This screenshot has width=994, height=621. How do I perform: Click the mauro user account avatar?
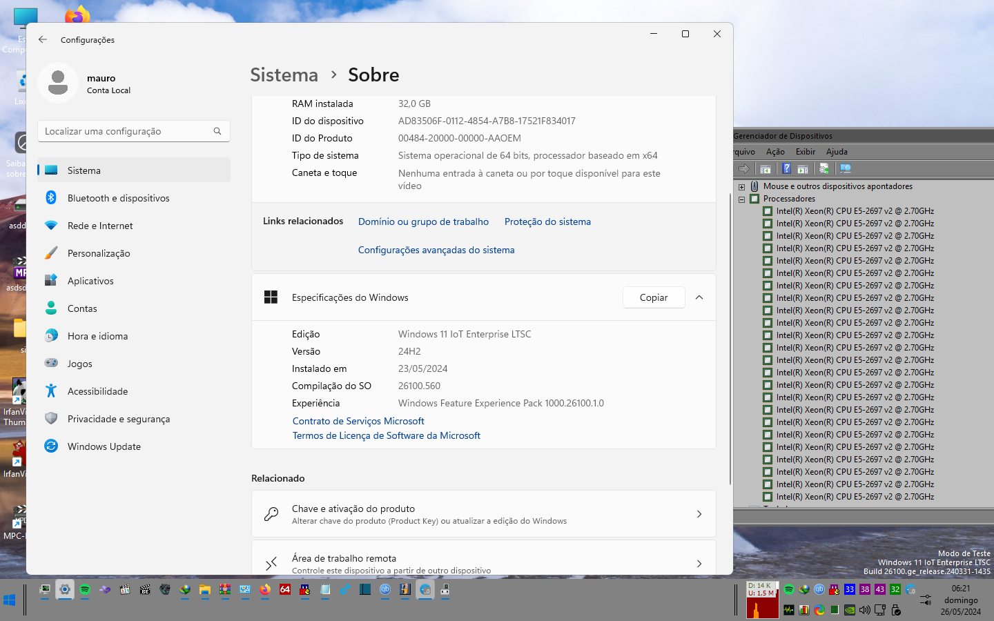pos(58,83)
